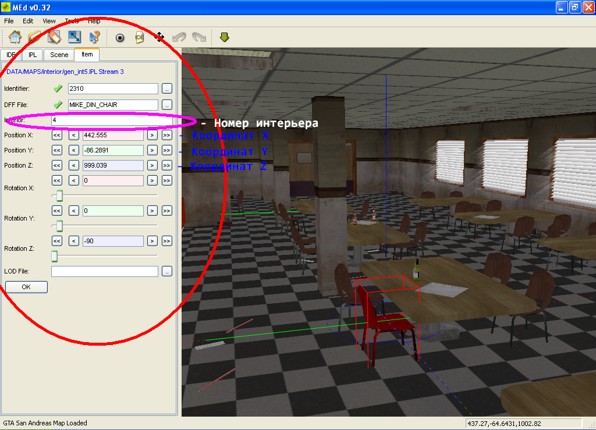The width and height of the screenshot is (596, 430).
Task: Decrease Rotation Z by large step '<<'
Action: [x=57, y=241]
